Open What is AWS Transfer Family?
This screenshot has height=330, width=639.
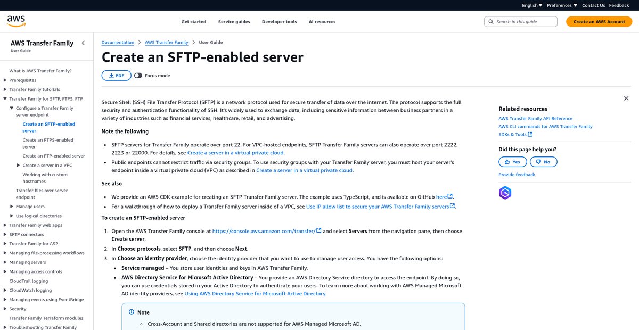coord(40,71)
